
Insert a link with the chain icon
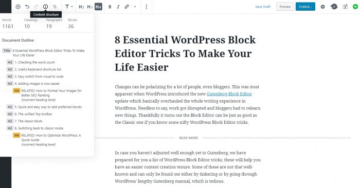pos(127,7)
